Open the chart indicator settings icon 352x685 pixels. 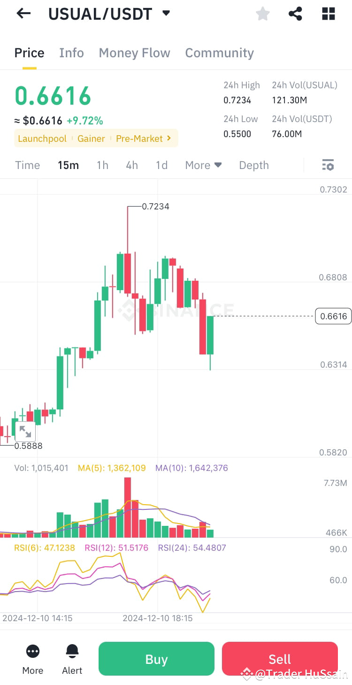(328, 165)
